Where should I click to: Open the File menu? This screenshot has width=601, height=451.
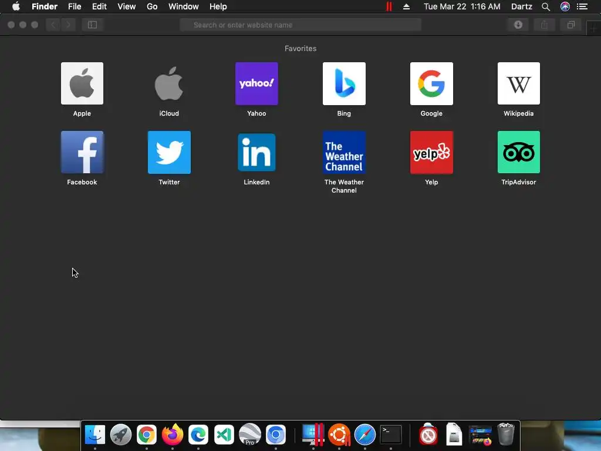(x=75, y=6)
